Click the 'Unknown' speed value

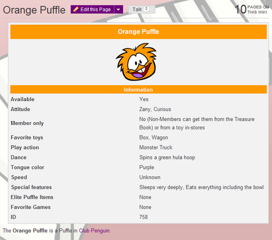pyautogui.click(x=150, y=177)
